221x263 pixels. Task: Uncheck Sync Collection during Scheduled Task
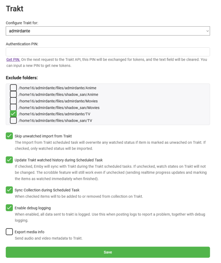click(9, 190)
